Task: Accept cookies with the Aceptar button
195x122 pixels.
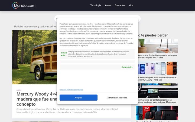Action: tap(79, 98)
